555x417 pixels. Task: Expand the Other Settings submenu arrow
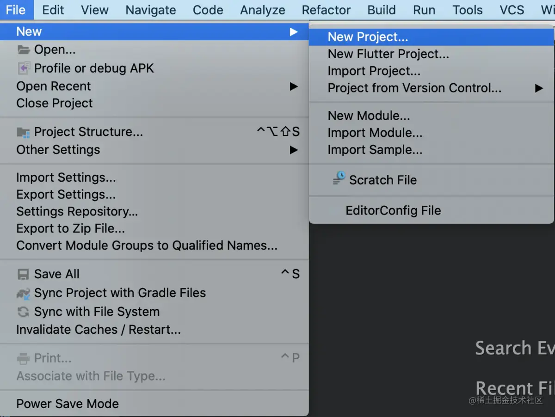click(294, 150)
